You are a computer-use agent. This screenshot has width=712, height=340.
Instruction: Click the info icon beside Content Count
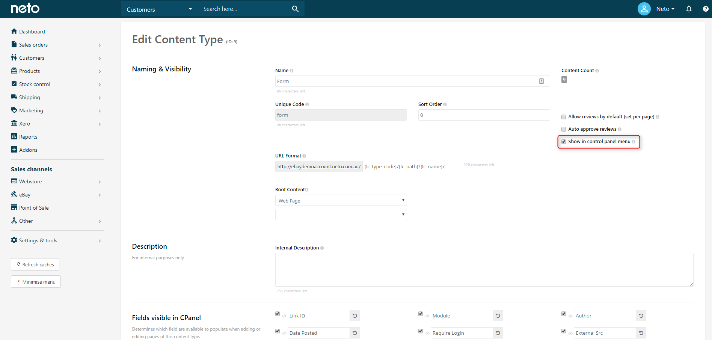(597, 71)
